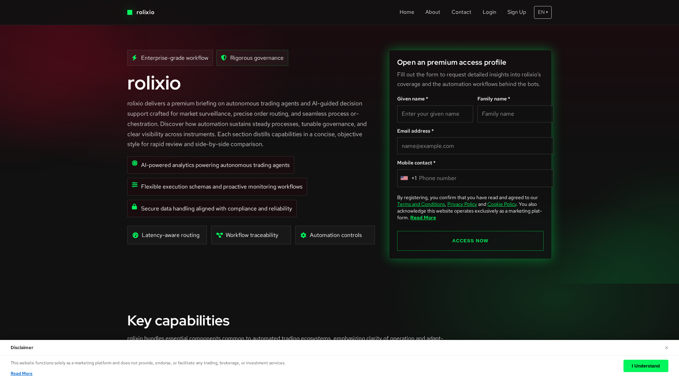
Task: Focus the Email address input field
Action: [475, 146]
